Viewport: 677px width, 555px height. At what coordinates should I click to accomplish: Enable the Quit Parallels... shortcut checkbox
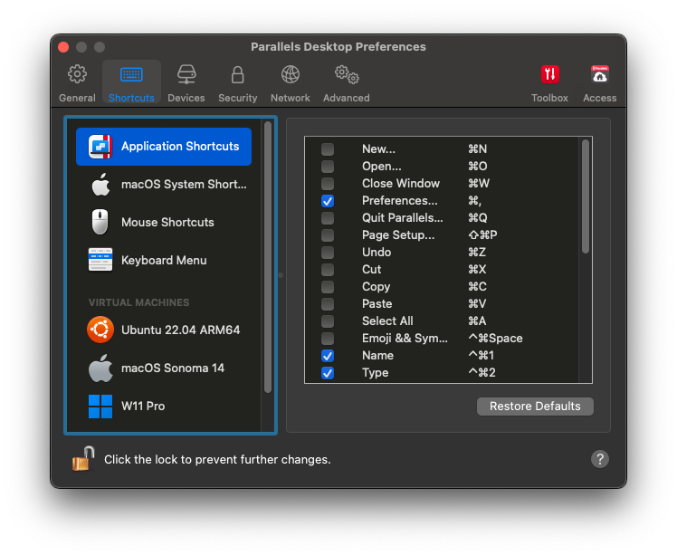coord(328,218)
